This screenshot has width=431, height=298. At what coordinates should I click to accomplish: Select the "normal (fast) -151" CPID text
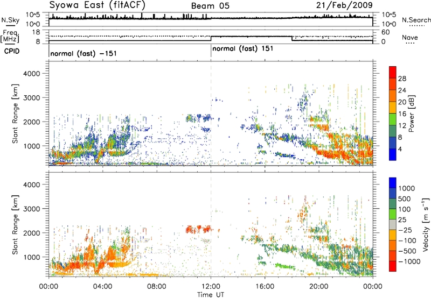pos(84,53)
